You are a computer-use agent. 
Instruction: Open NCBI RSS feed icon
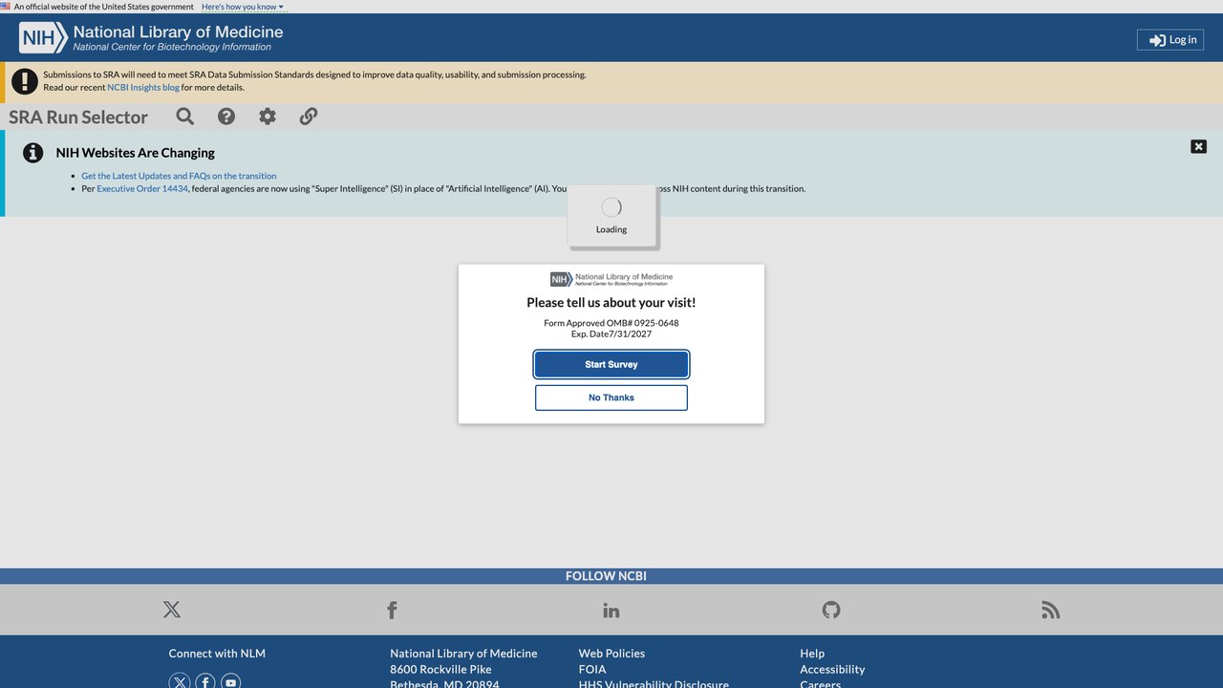point(1051,610)
